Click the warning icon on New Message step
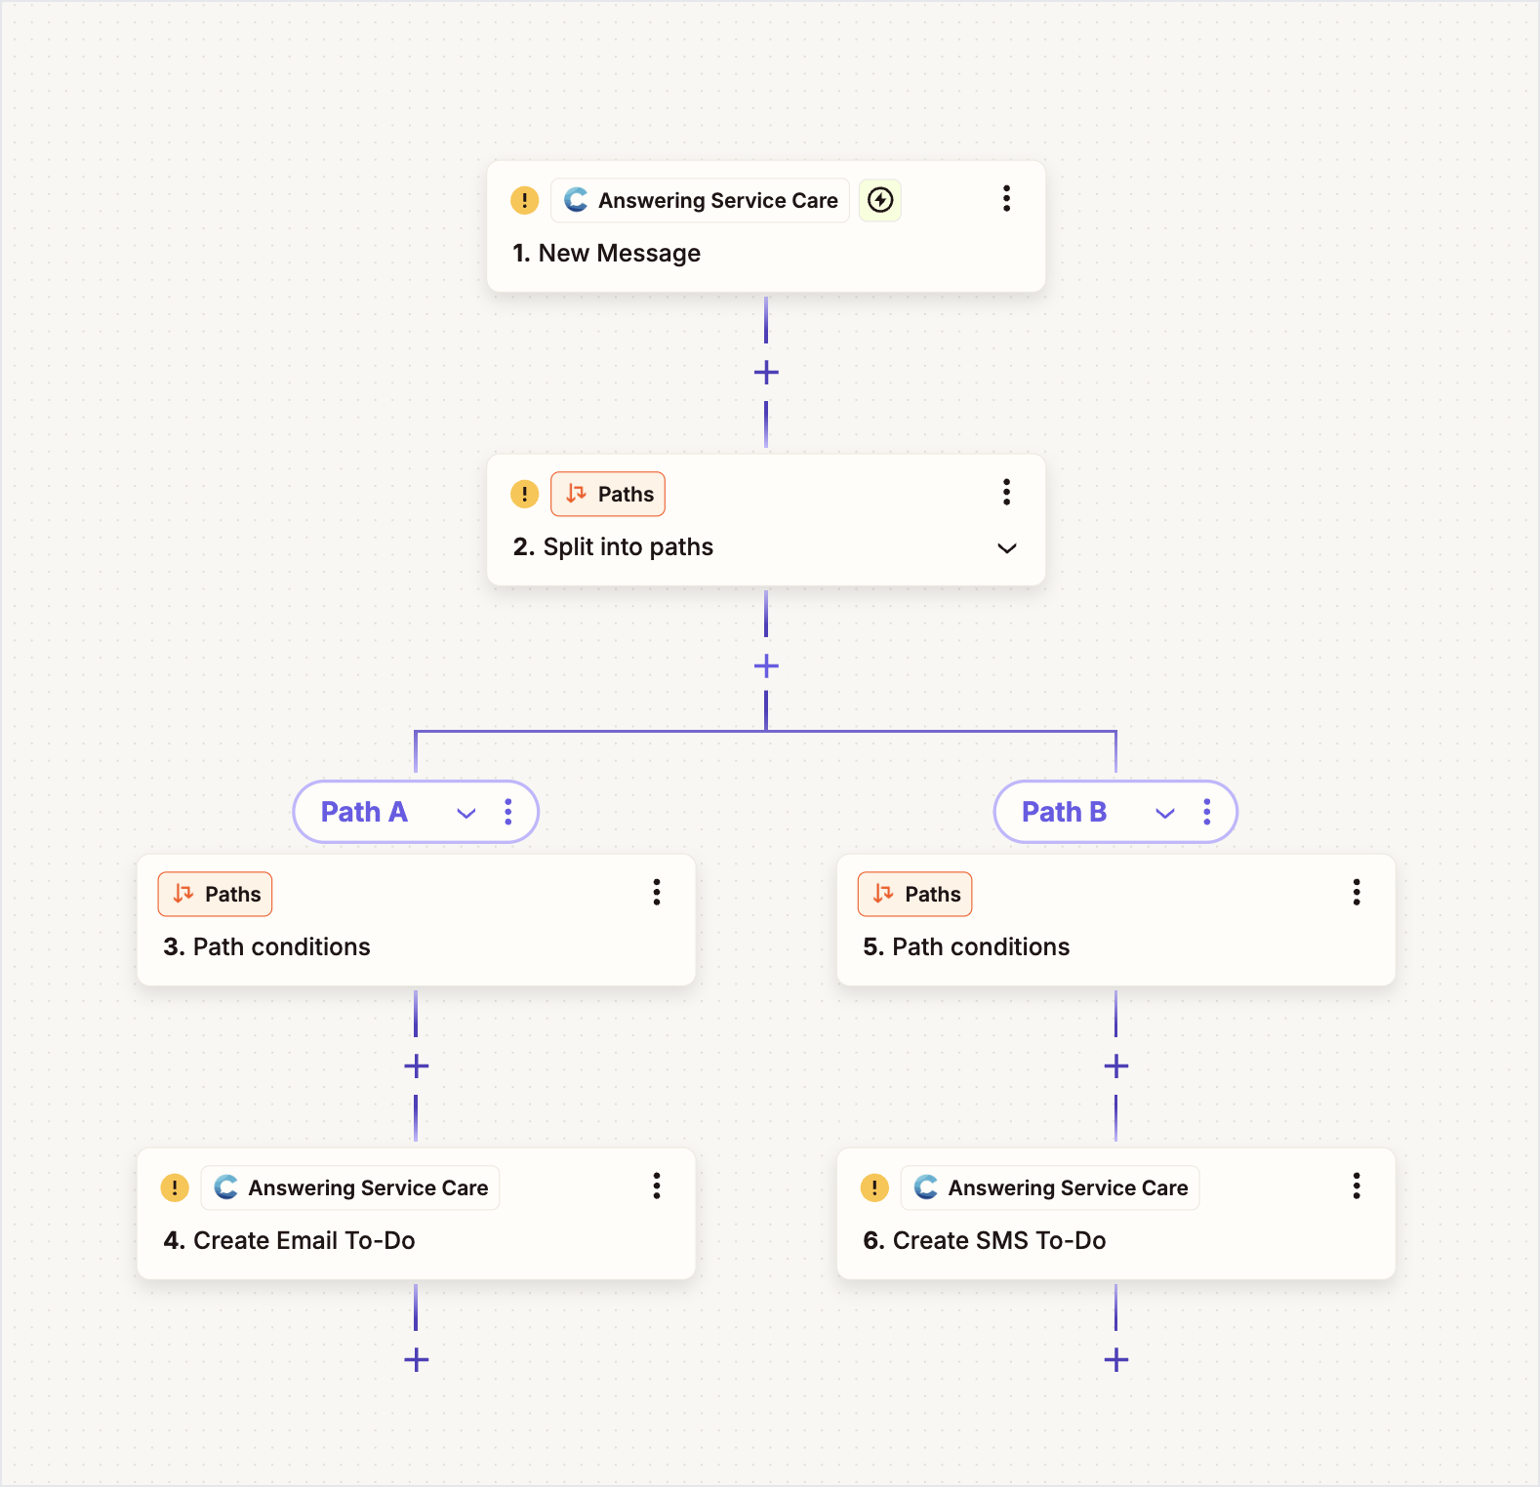Screen dimensions: 1540x1487 tap(525, 200)
